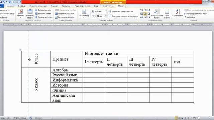Open the Рецензирование tab
This screenshot has height=120, width=214.
pos(82,6)
